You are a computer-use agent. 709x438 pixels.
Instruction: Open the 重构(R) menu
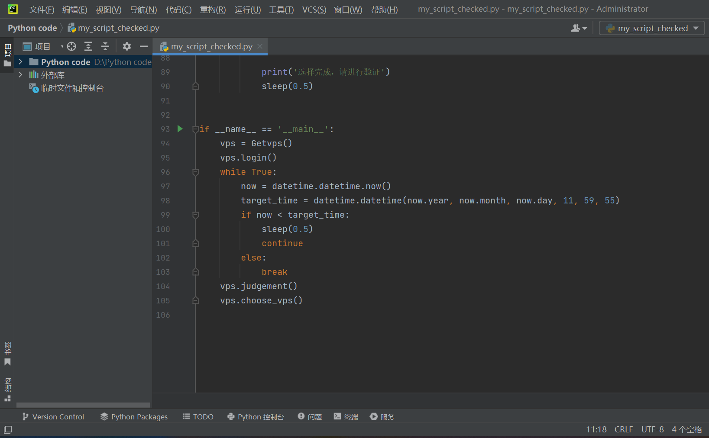pos(213,10)
